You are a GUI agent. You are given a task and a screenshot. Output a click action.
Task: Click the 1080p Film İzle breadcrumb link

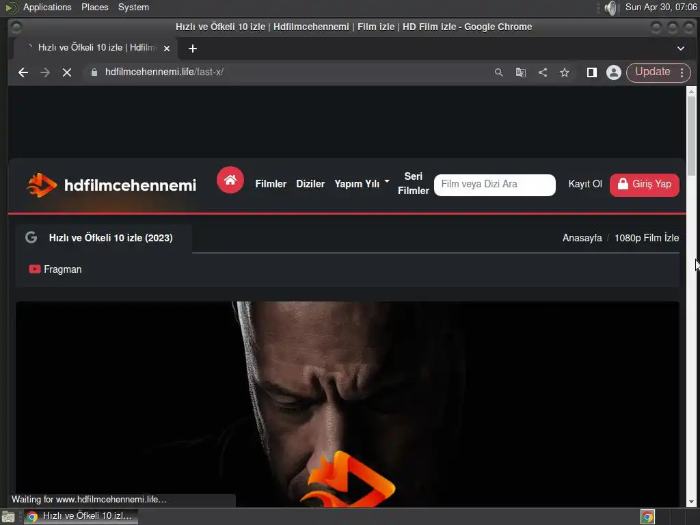tap(647, 237)
